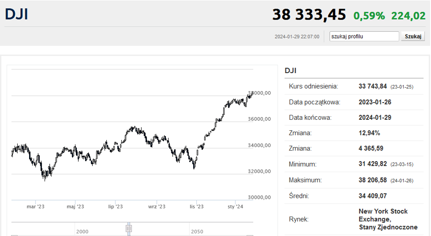
Task: Grab the navigator range handle
Action: click(x=129, y=228)
